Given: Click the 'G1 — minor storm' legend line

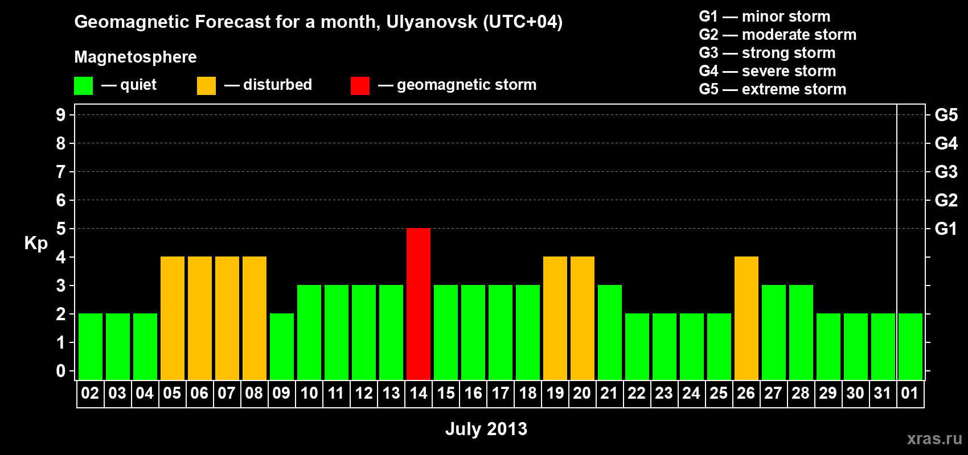Looking at the screenshot, I should [765, 16].
